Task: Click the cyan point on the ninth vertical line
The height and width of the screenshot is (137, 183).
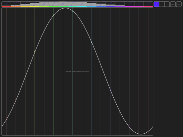Action: coord(82,23)
